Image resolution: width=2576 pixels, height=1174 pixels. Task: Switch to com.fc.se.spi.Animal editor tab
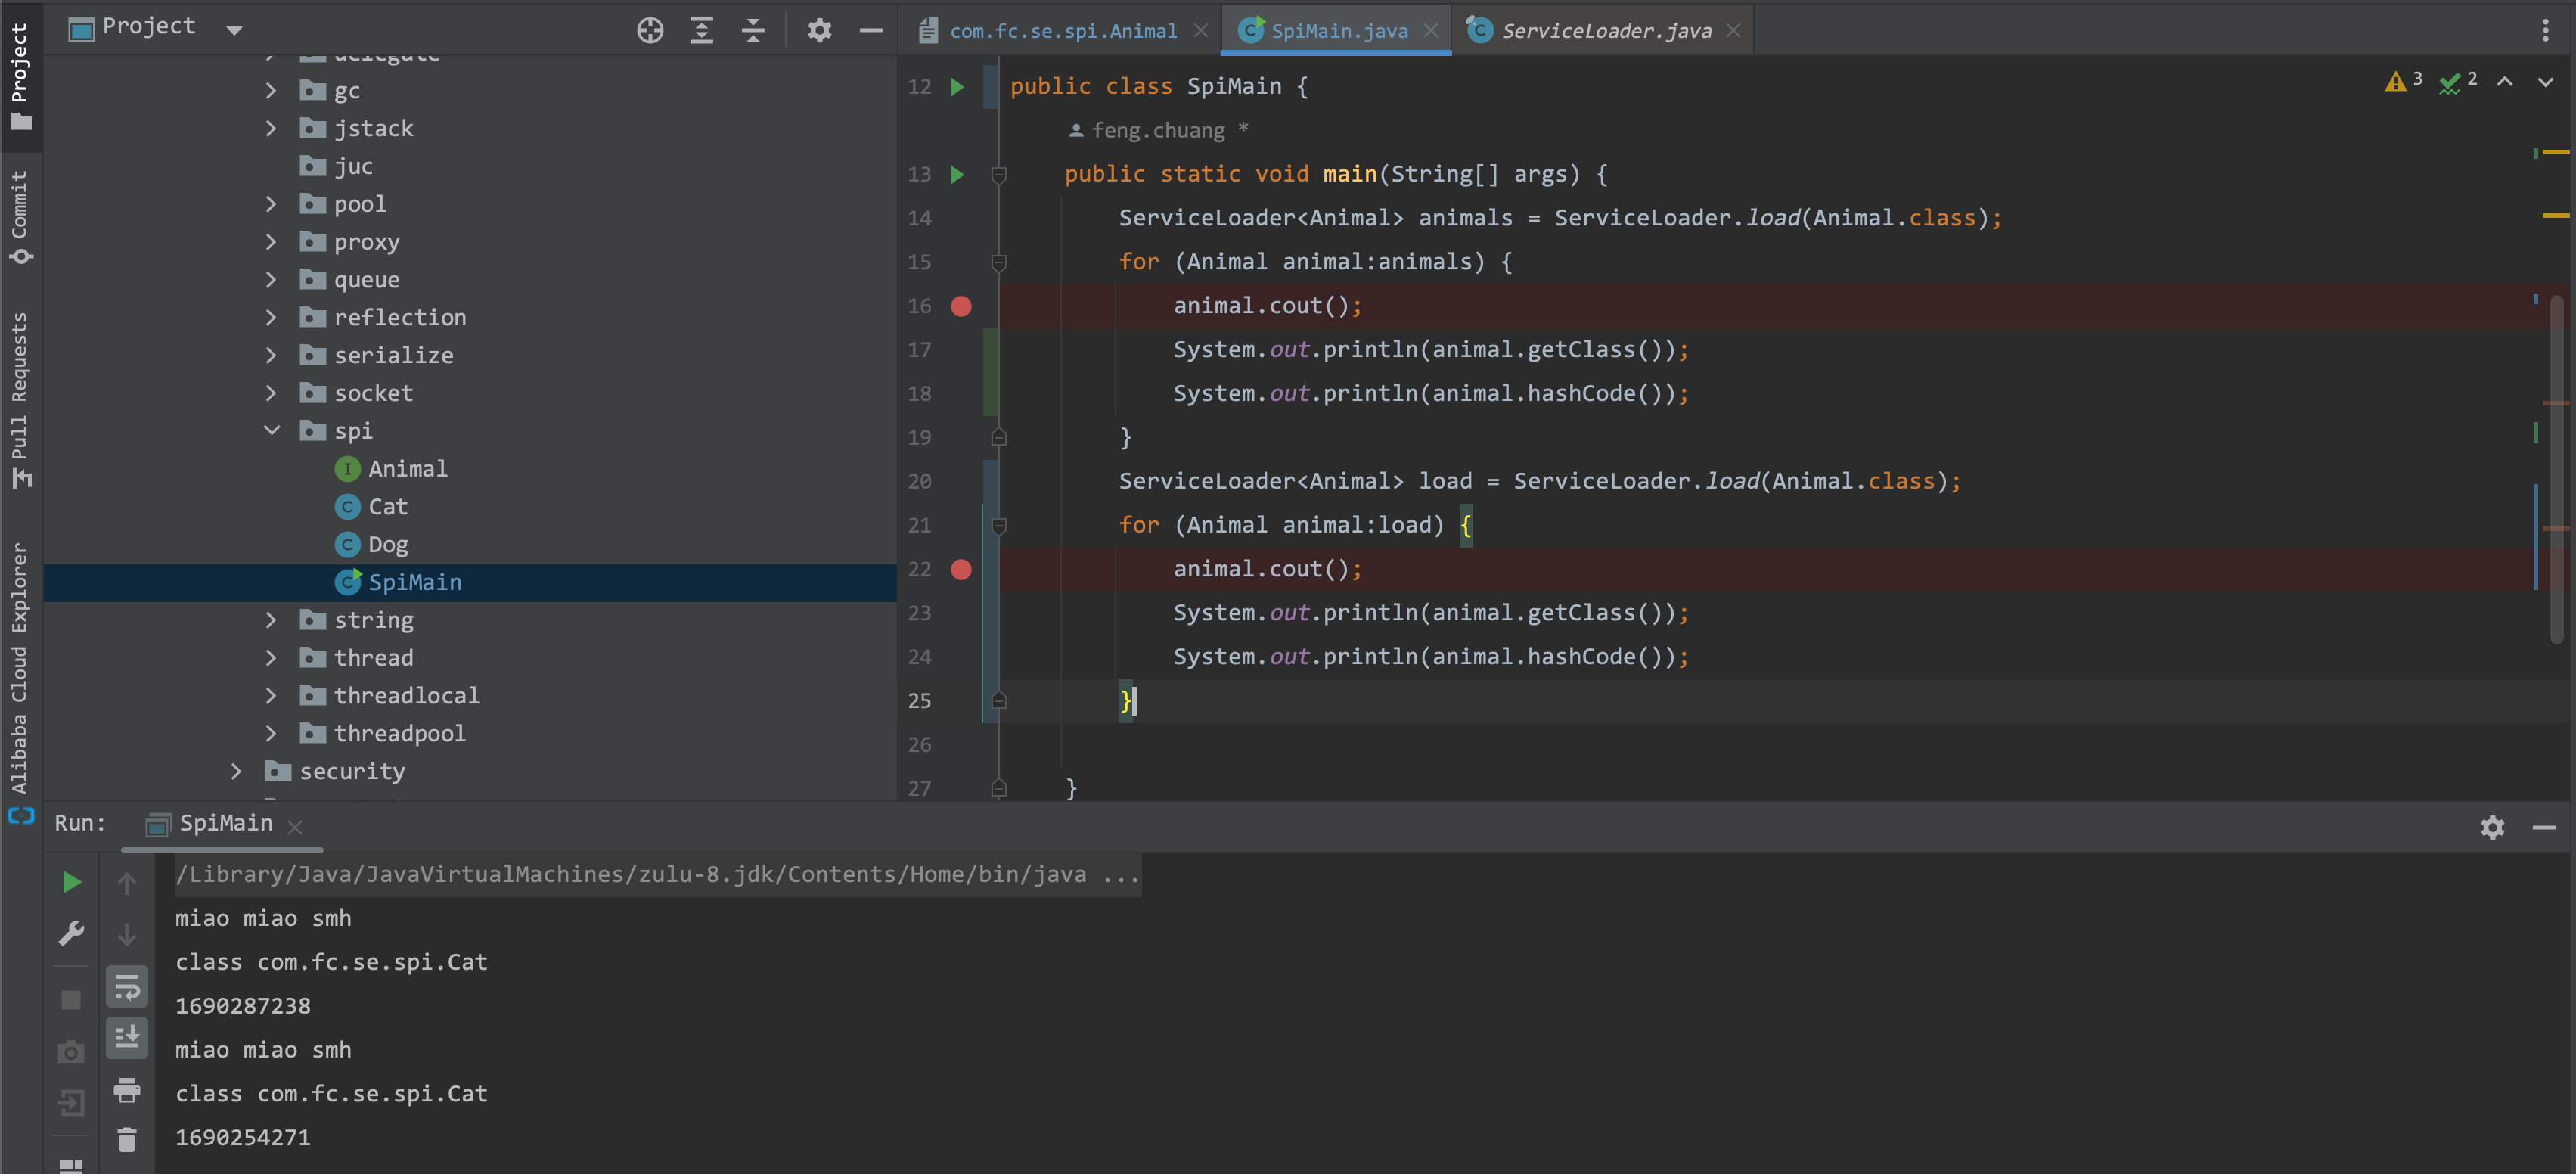point(1063,31)
